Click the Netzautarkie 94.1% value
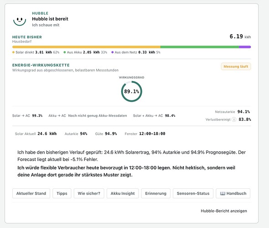269x228 pixels. pyautogui.click(x=243, y=112)
